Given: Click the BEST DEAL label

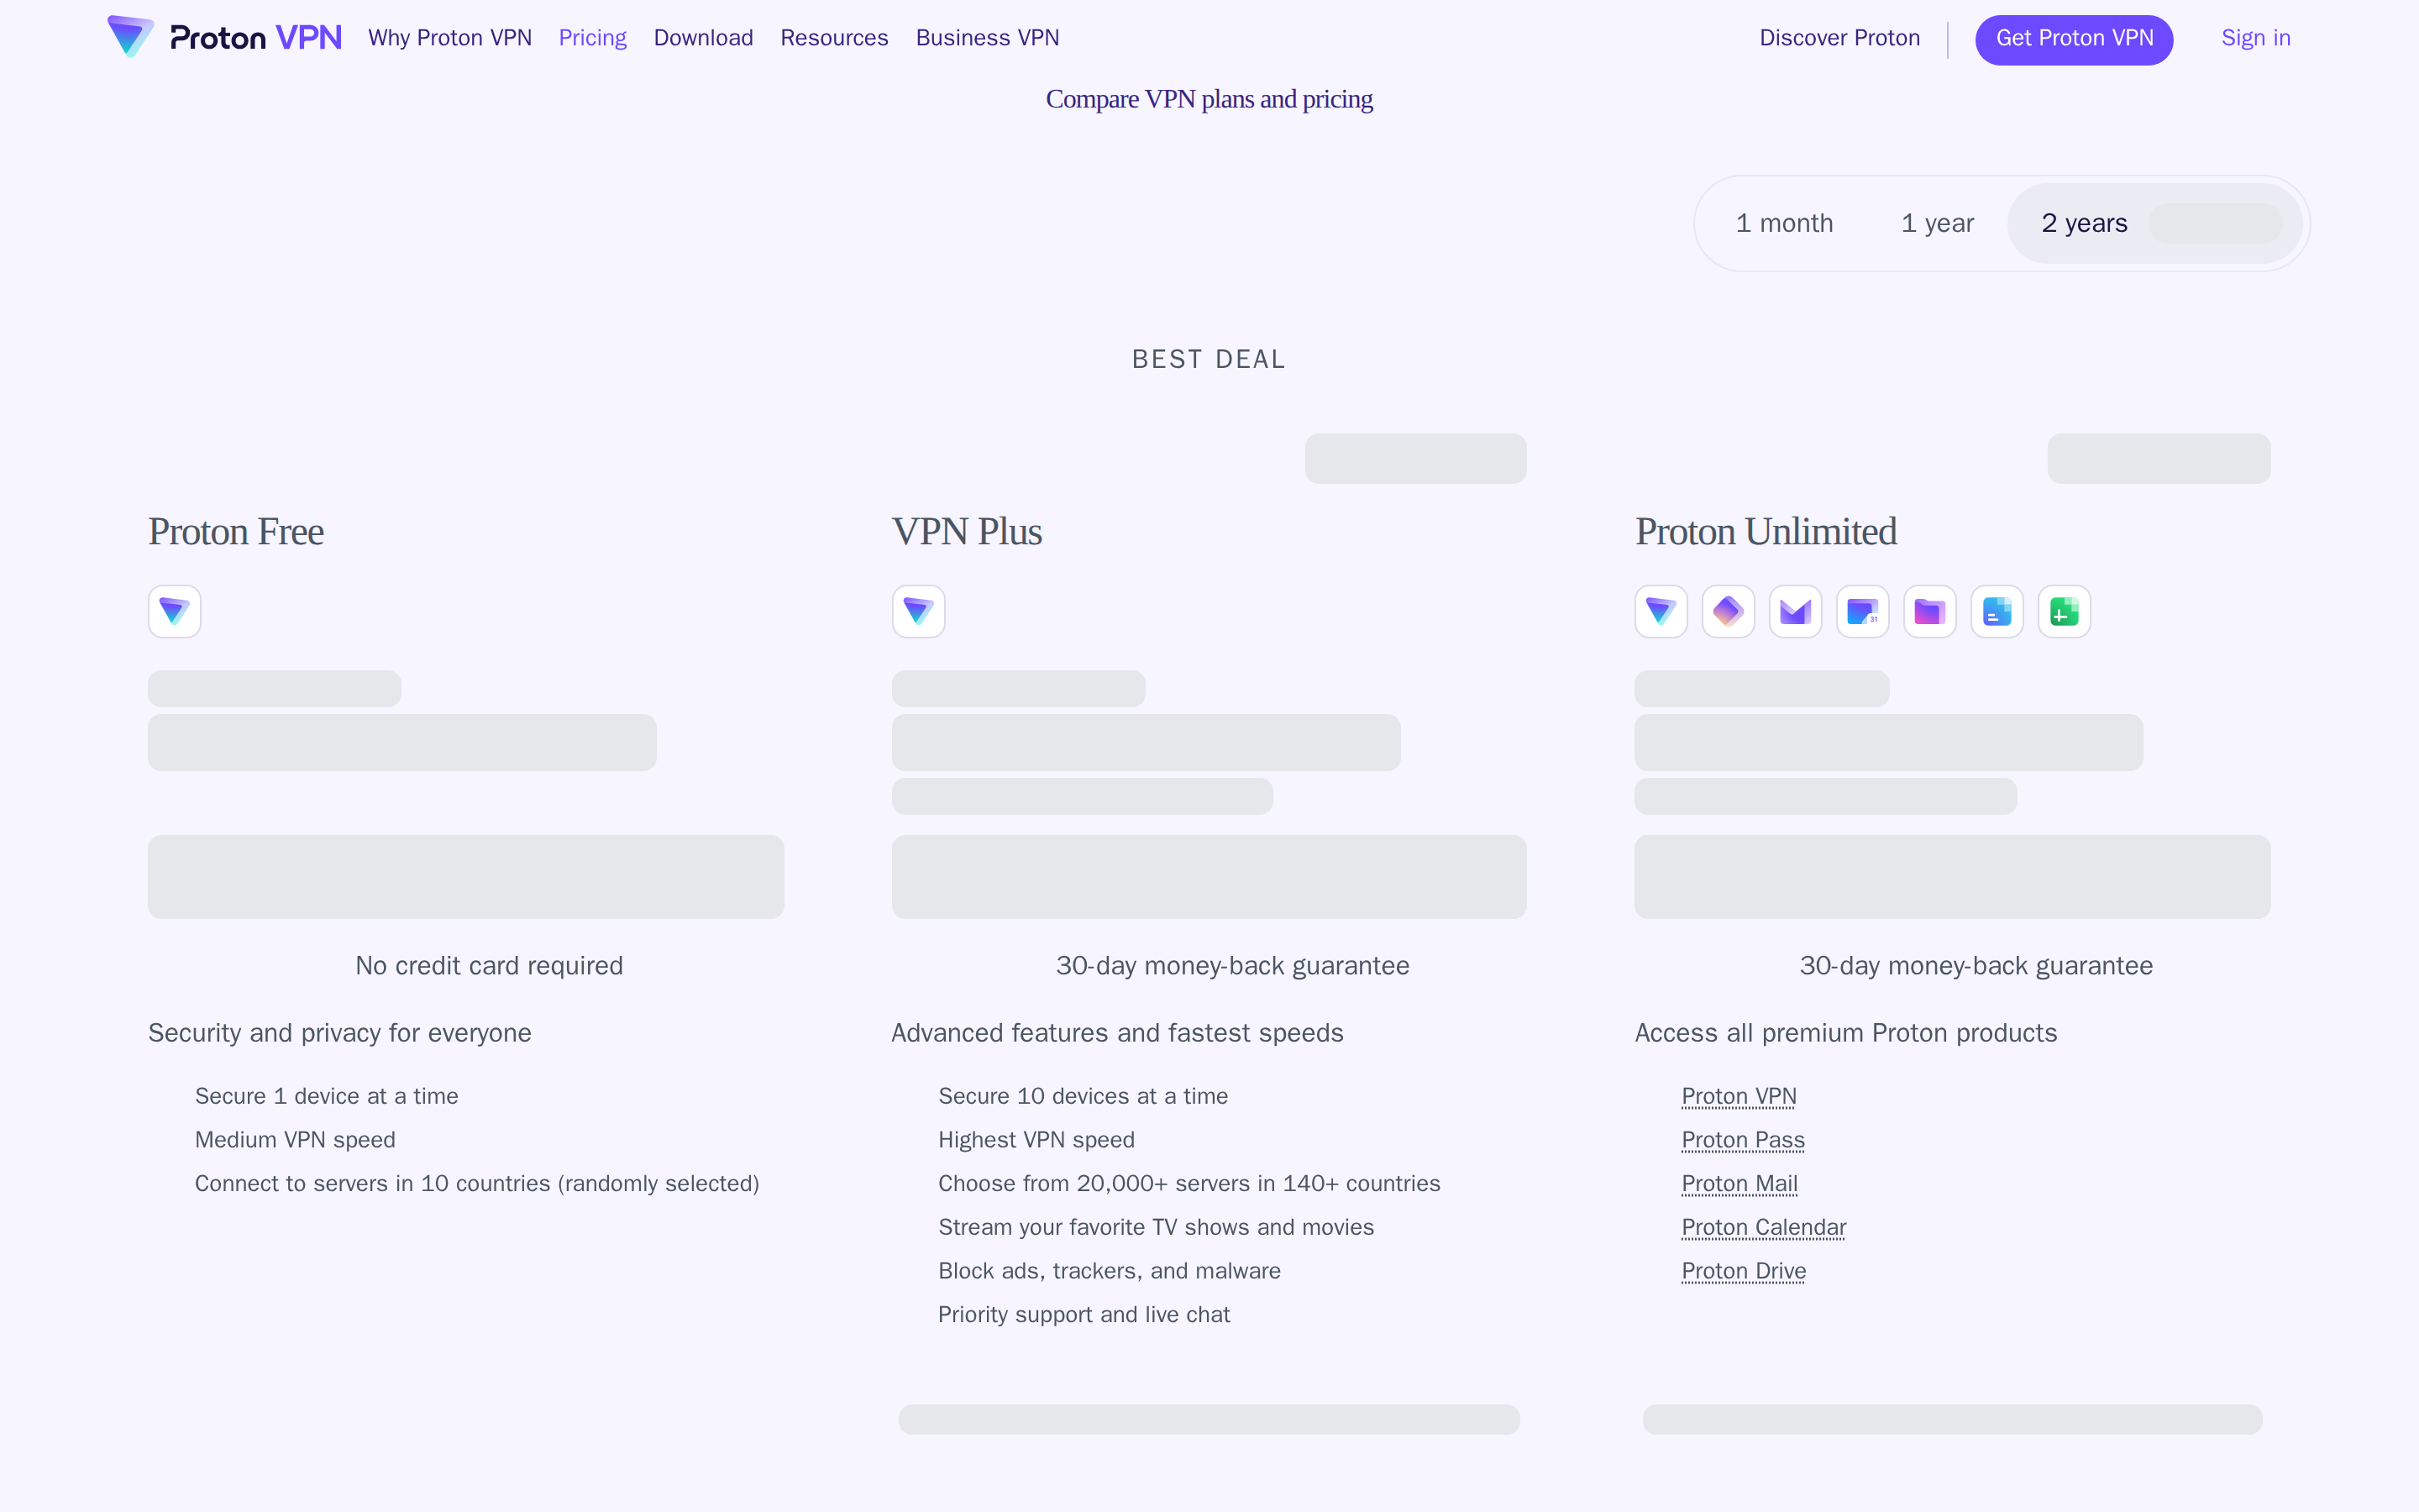Looking at the screenshot, I should point(1209,359).
